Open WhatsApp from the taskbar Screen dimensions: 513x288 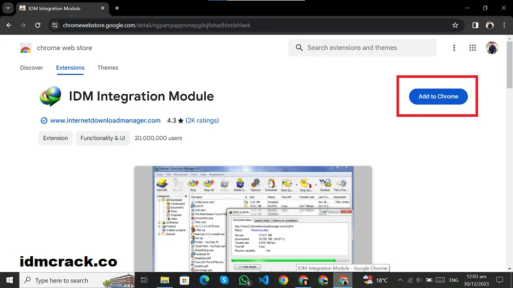244,280
